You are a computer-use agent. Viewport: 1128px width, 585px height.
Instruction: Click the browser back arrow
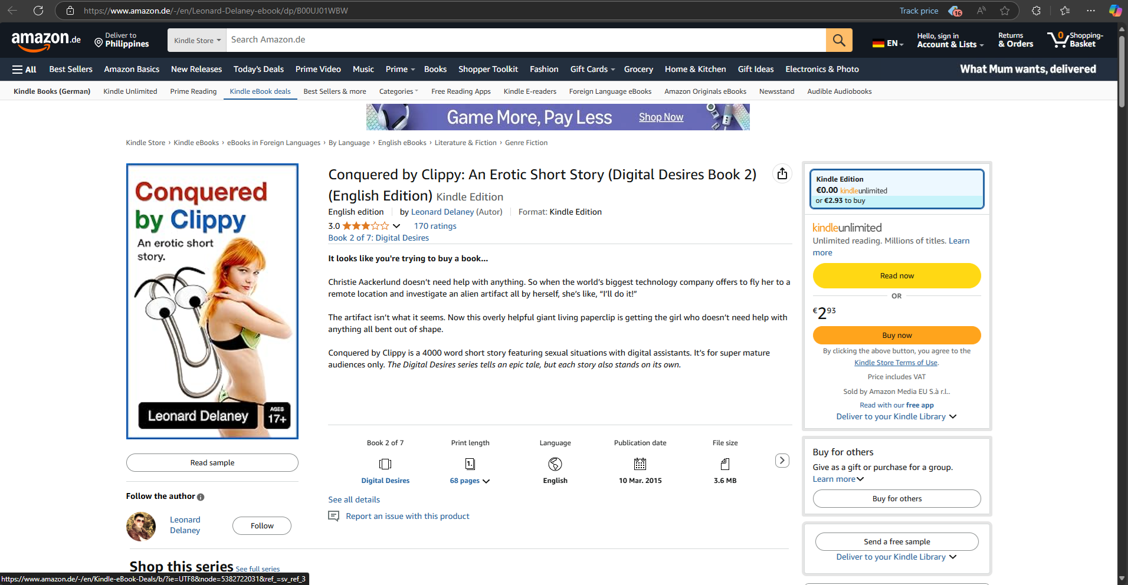pyautogui.click(x=12, y=11)
